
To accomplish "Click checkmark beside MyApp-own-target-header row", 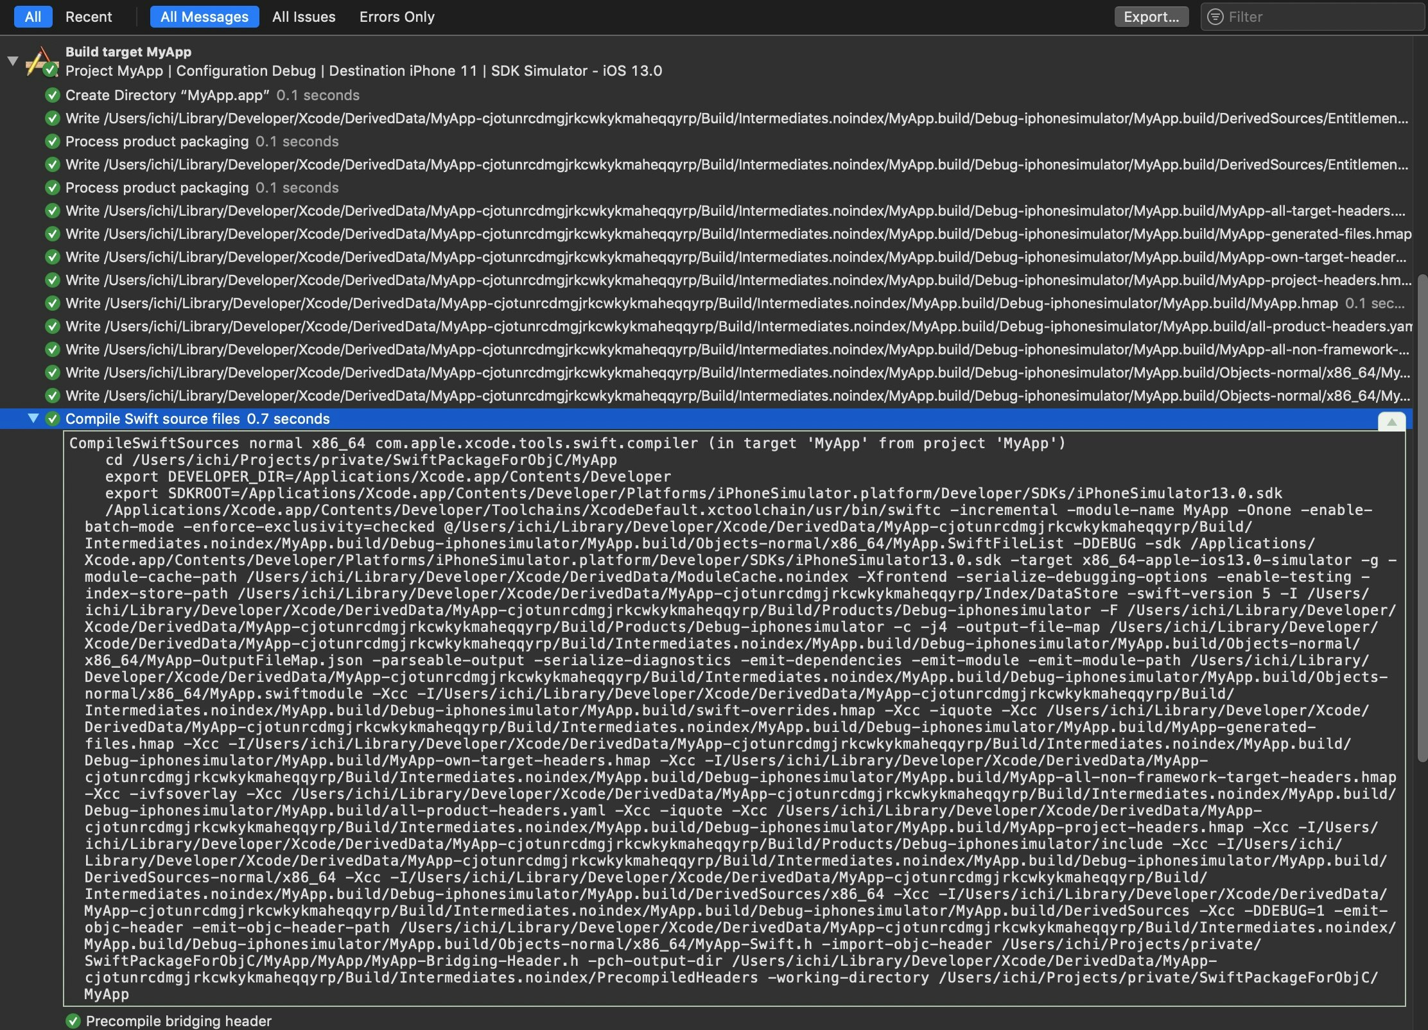I will point(53,257).
